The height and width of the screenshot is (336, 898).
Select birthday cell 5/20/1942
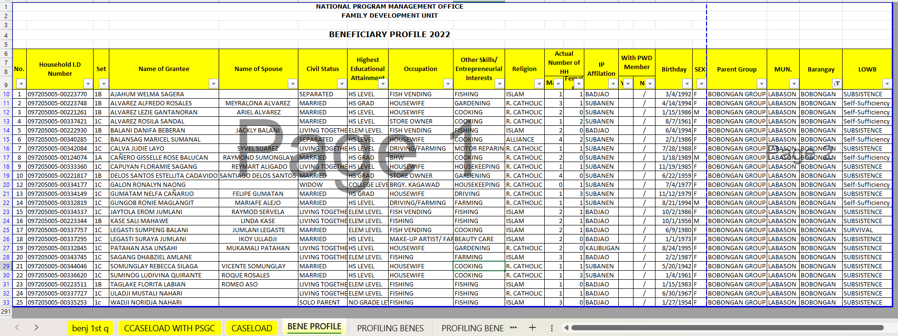click(674, 266)
